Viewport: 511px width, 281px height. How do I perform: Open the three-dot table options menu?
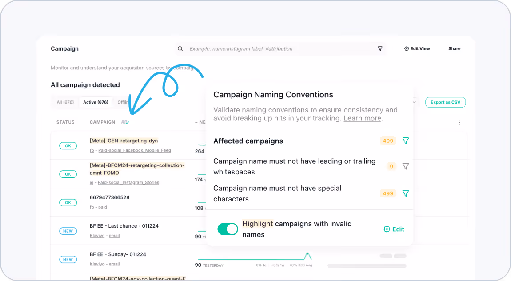459,122
